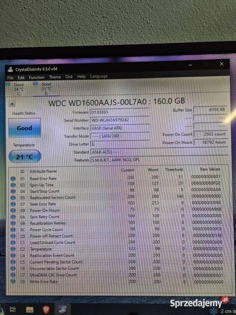Image resolution: width=236 pixels, height=315 pixels.
Task: Select the C: drive Good 24 °C tab
Action: (17, 89)
